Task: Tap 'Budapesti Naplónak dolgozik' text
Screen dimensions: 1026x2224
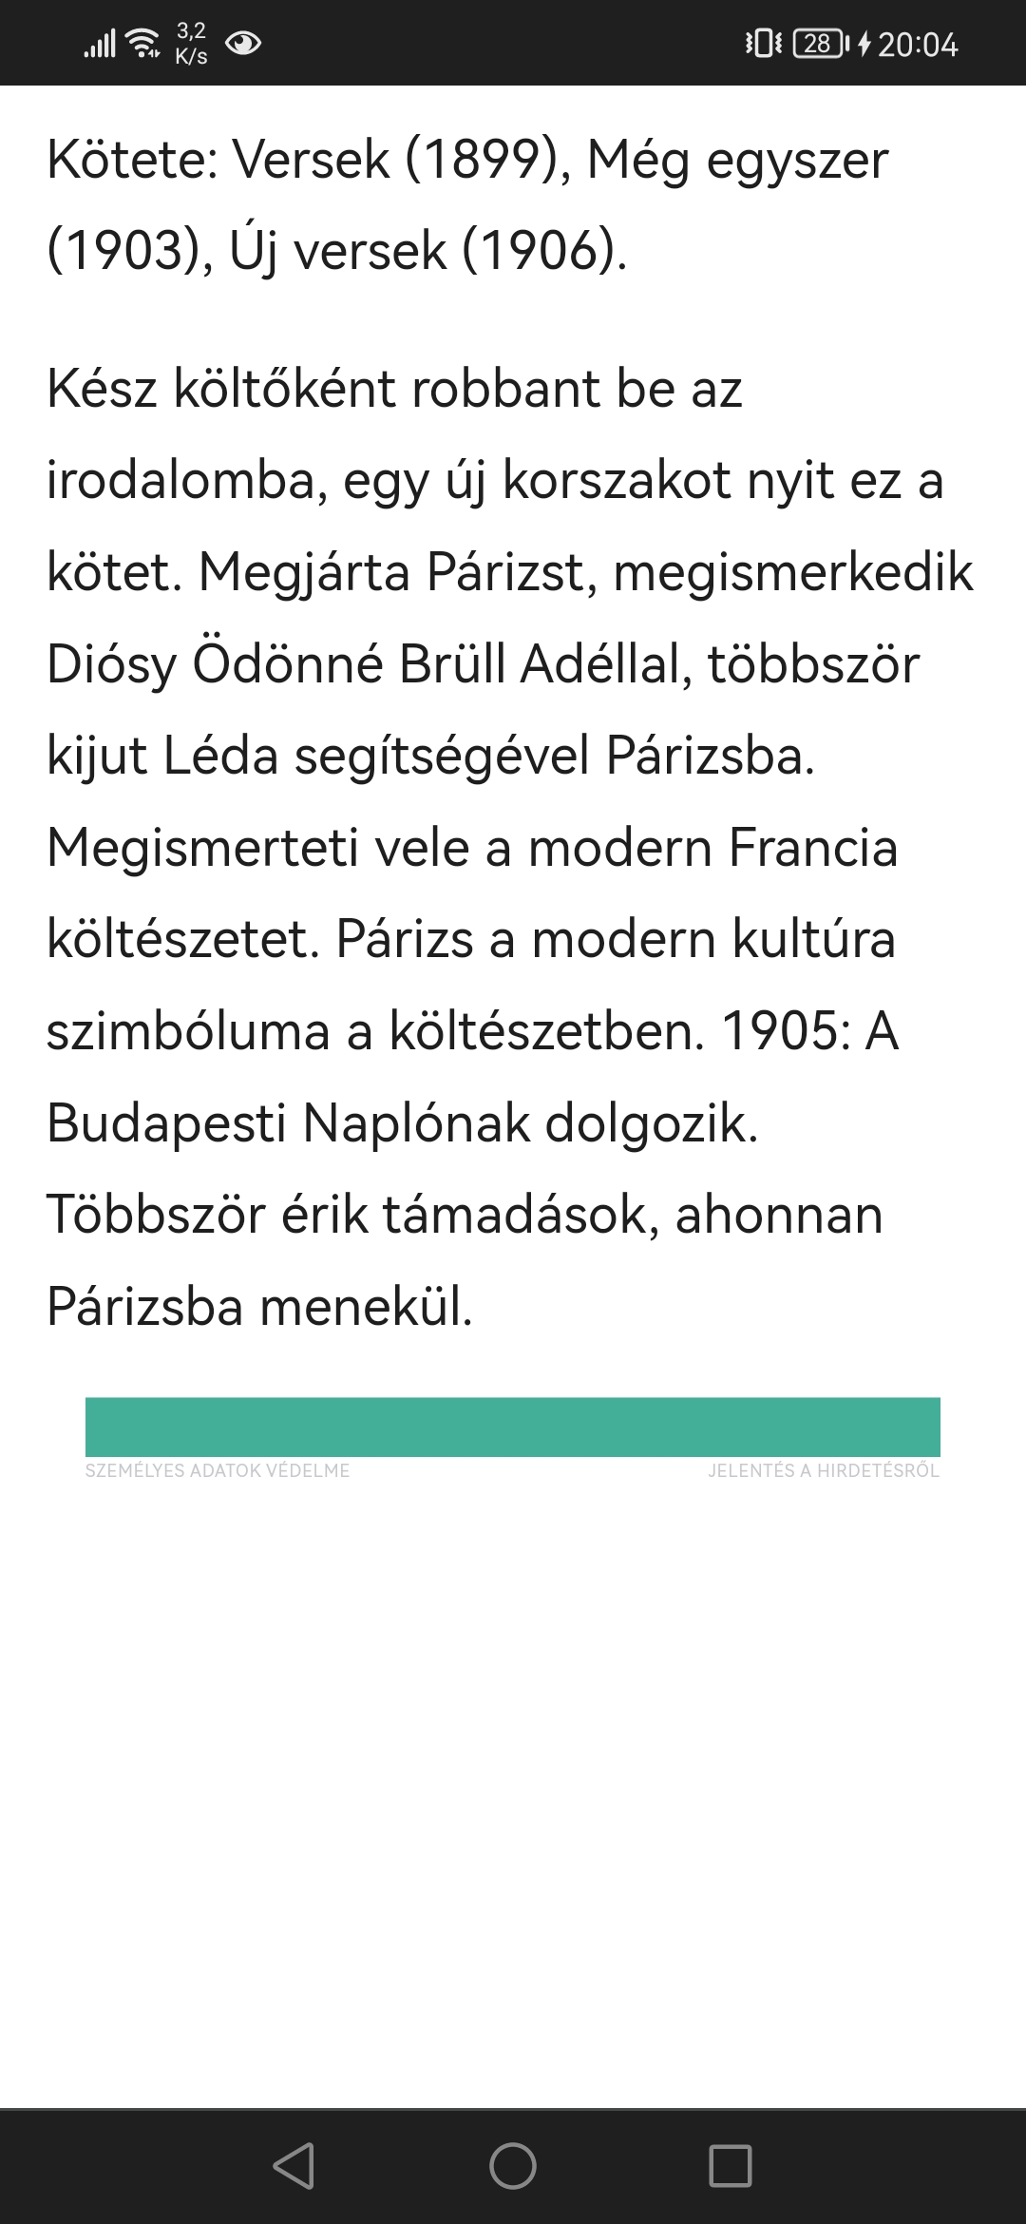Action: click(402, 1122)
